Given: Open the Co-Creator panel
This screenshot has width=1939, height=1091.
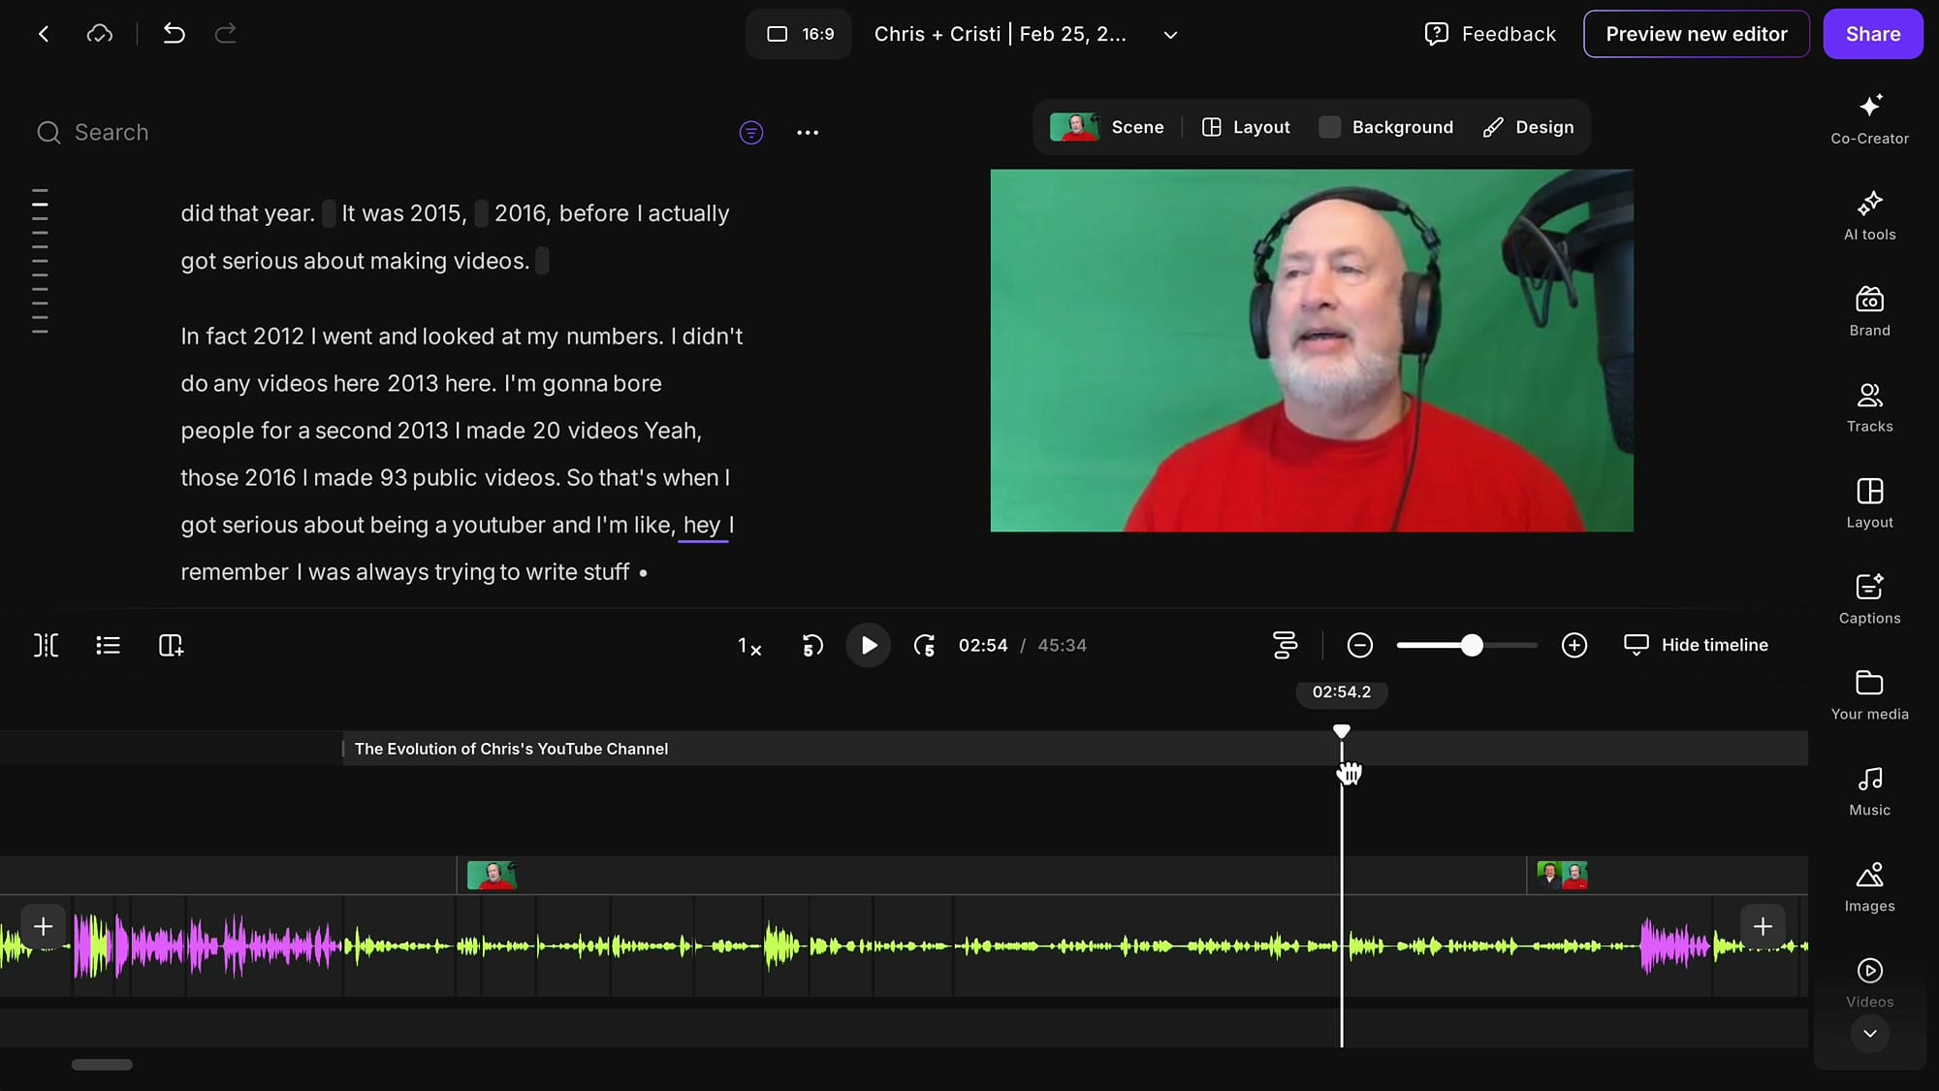Looking at the screenshot, I should [1869, 118].
